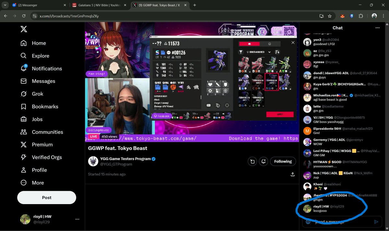Viewport: 389px width, 231px height.
Task: Toggle the Following button
Action: coord(283,161)
